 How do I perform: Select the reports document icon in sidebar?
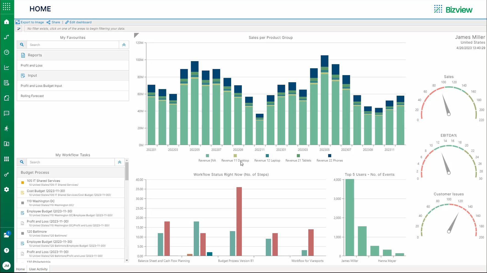7,83
